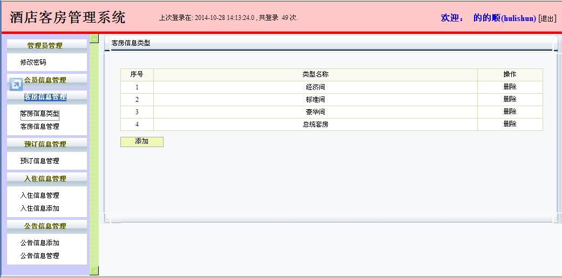Toggle the 公告信息管理 section header
The width and height of the screenshot is (562, 278).
[x=47, y=226]
